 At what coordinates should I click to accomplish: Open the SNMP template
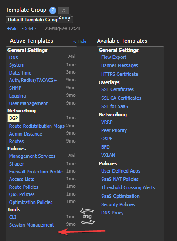[15, 88]
